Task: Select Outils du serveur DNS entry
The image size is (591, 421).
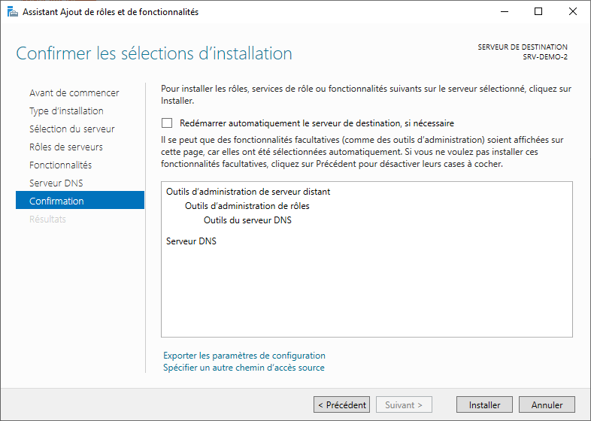Action: tap(247, 220)
